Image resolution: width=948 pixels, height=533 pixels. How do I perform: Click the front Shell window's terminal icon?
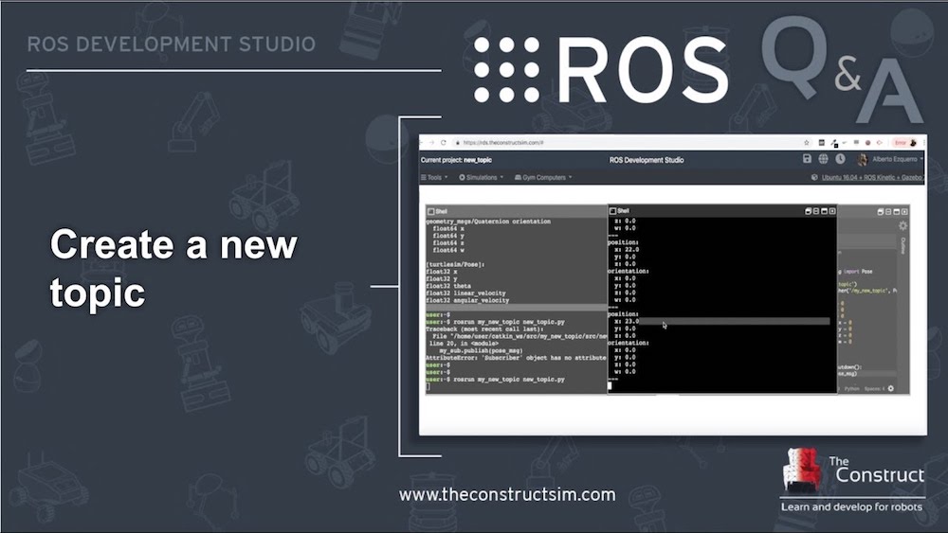tap(612, 211)
